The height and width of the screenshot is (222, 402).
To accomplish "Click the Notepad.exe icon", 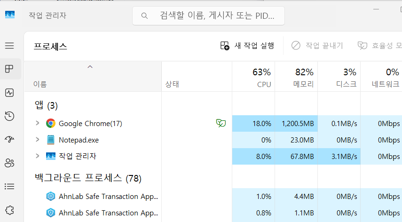I will (x=50, y=140).
